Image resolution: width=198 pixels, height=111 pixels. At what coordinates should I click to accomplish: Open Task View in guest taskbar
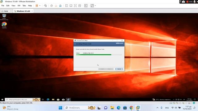click(x=43, y=100)
